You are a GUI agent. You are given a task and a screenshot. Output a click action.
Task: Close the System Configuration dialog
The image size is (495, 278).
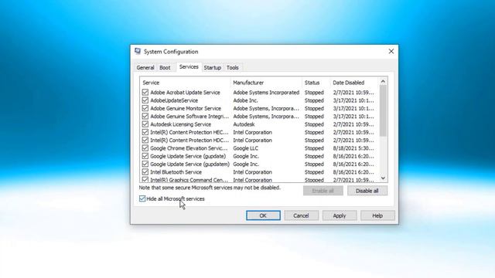click(391, 52)
